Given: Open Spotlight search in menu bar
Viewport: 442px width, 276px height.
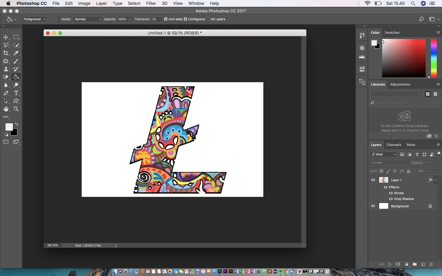Looking at the screenshot, I should tap(413, 3).
